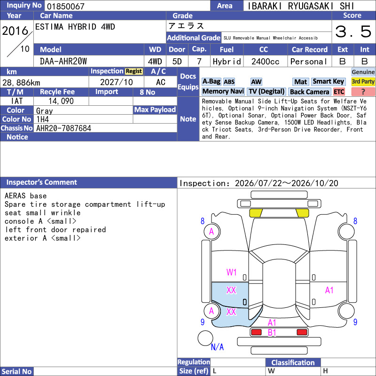This screenshot has width=376, height=376.
Task: Click the Smart Key badge
Action: pos(328,81)
